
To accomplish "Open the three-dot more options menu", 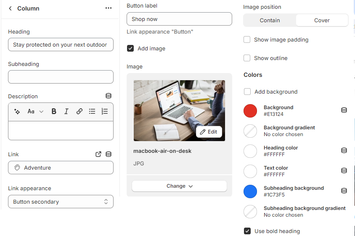I will pos(109,8).
